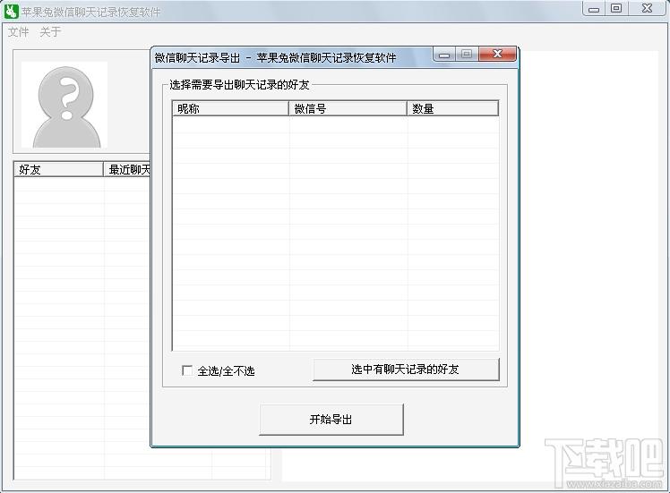
Task: Minimize the 微信聊天记录导出 dialog
Action: click(444, 55)
